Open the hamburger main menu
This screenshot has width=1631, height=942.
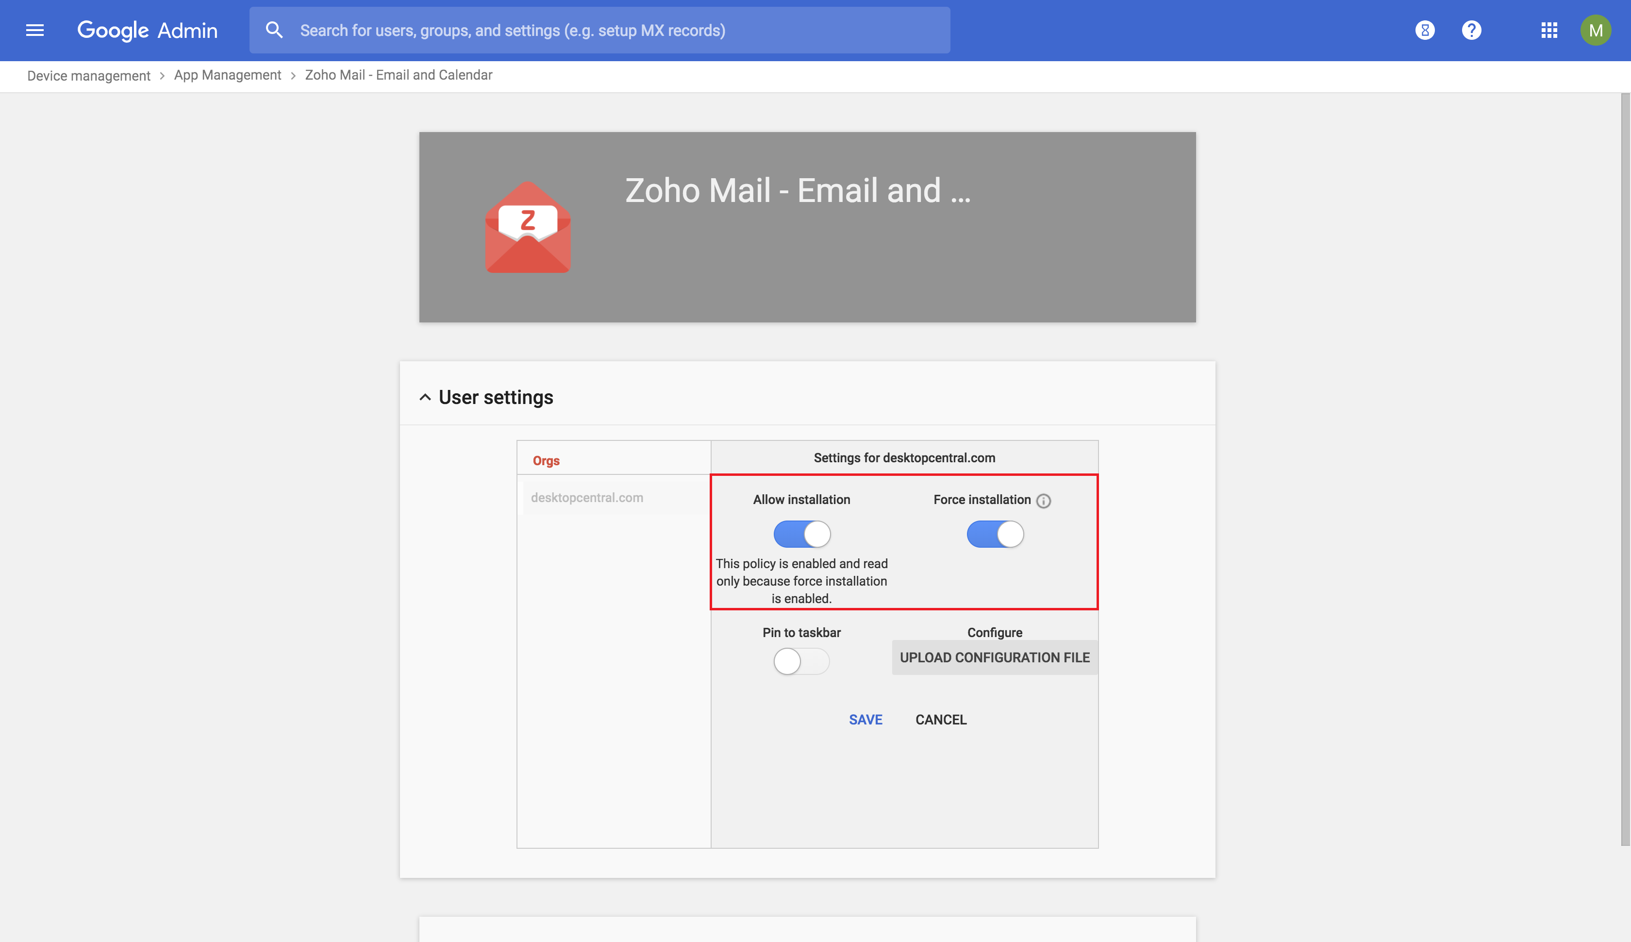35,31
